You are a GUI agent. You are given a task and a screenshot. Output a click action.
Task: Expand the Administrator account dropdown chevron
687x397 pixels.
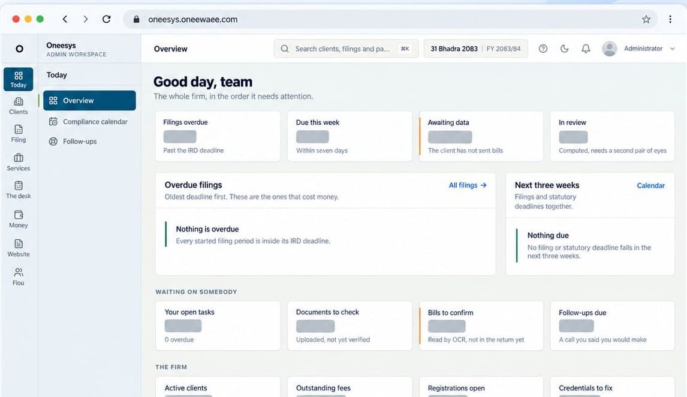tap(672, 49)
